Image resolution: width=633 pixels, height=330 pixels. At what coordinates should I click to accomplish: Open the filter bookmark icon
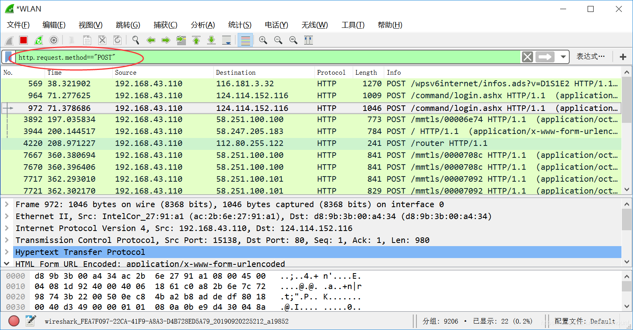[x=8, y=57]
